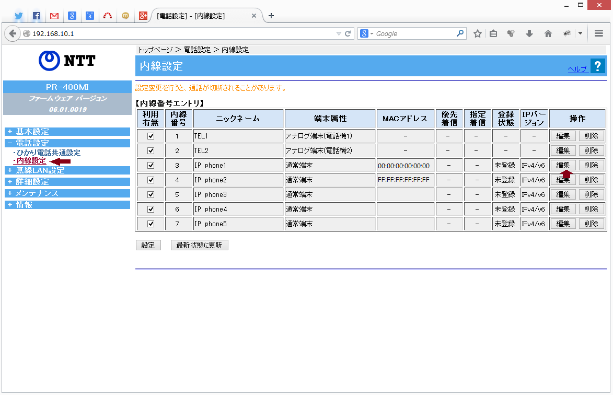Screen dimensions: 613x395
Task: Toggle the IP phone1 enable checkbox
Action: pyautogui.click(x=151, y=166)
